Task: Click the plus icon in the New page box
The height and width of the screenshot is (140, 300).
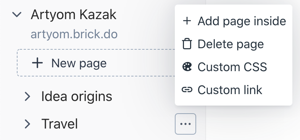Action: click(x=37, y=63)
